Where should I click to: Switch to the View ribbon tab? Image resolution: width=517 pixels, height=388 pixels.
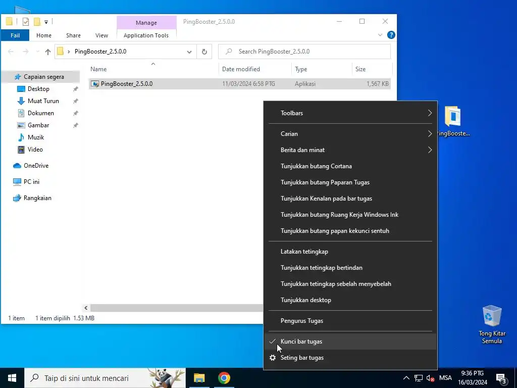click(x=101, y=35)
